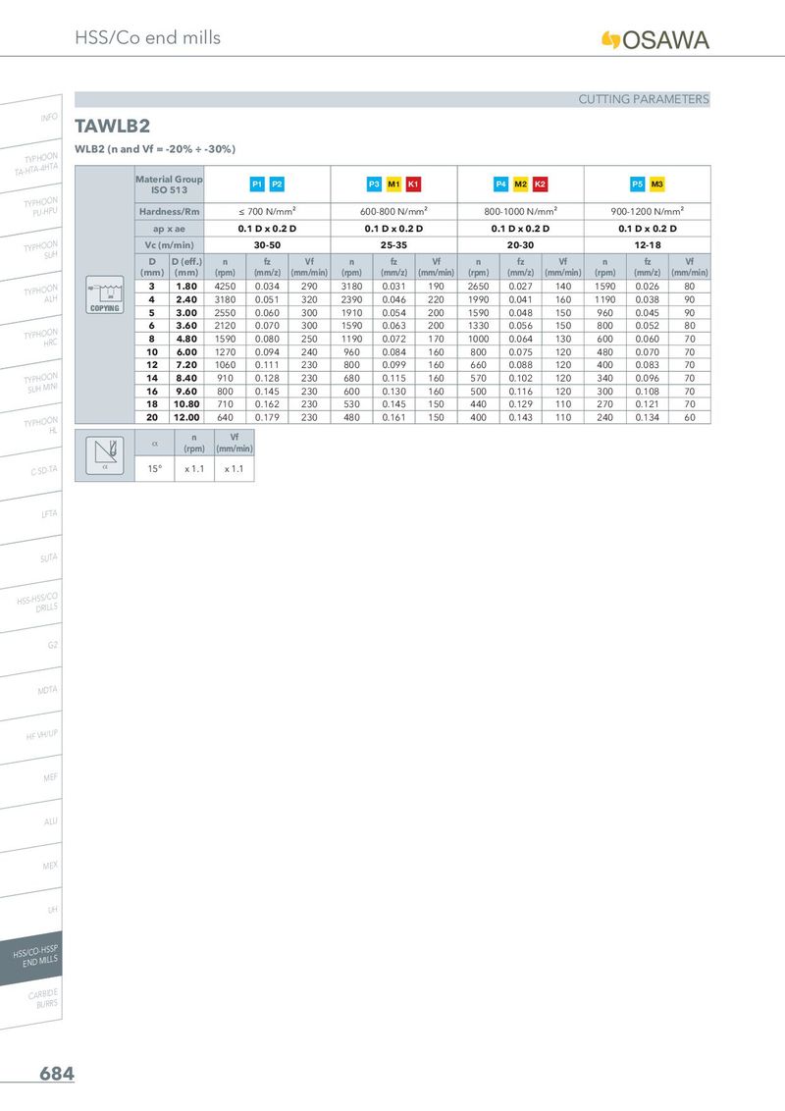The width and height of the screenshot is (785, 1111).
Task: Click the Vc value '20-30'
Action: click(x=521, y=245)
